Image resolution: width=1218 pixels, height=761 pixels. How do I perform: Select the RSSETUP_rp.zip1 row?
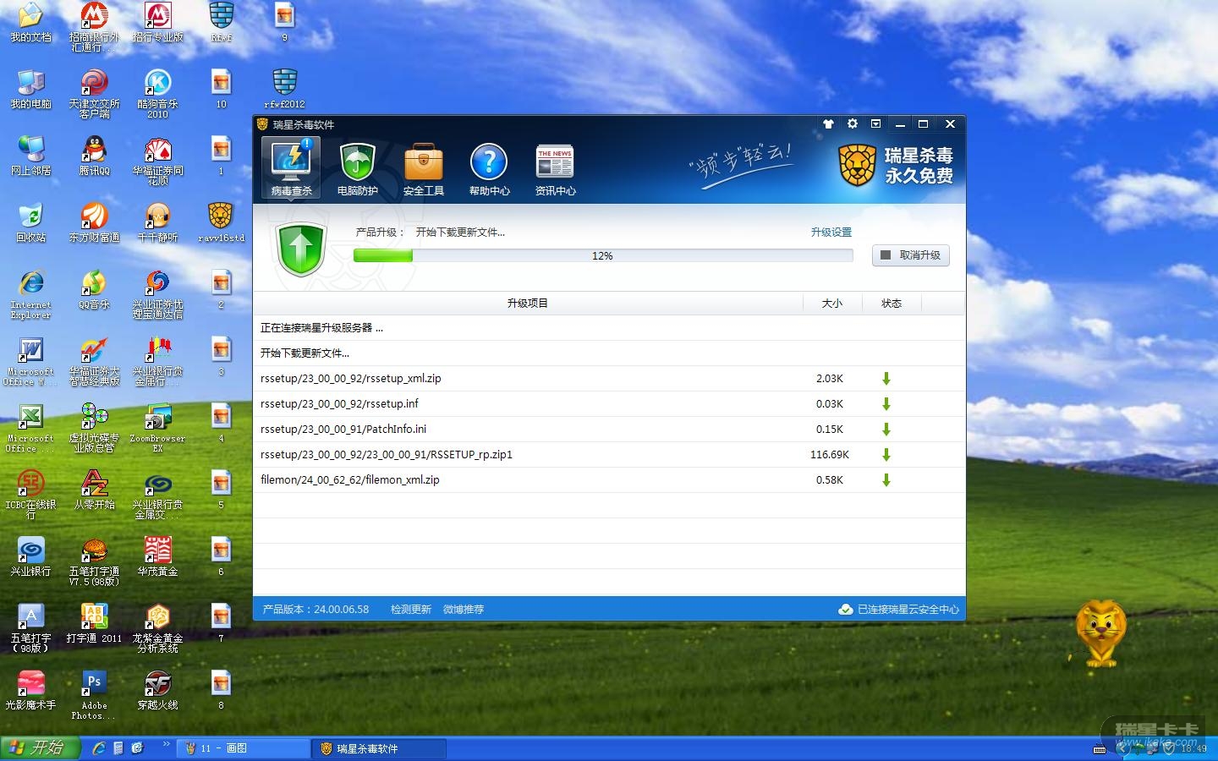point(609,455)
